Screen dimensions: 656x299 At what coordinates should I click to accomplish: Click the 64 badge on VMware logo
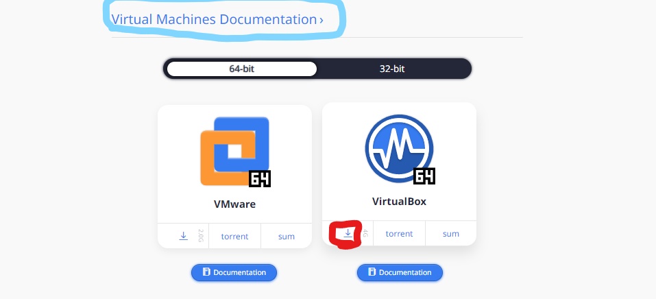coord(260,179)
